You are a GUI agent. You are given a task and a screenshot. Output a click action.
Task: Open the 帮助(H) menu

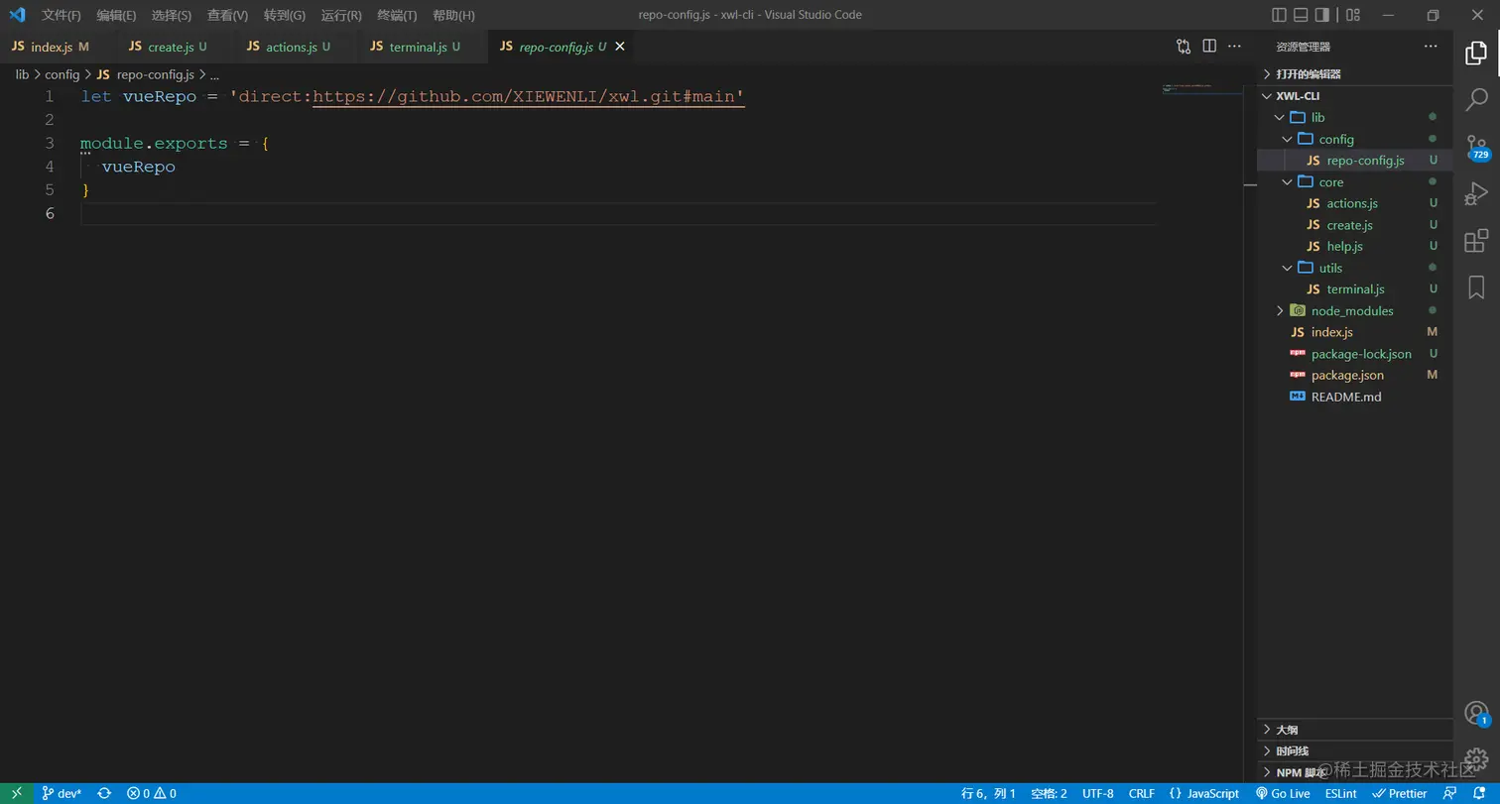click(453, 15)
